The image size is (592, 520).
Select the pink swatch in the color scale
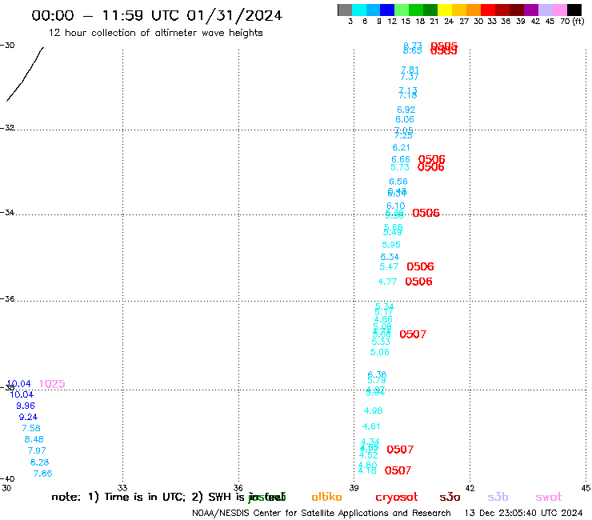click(560, 10)
